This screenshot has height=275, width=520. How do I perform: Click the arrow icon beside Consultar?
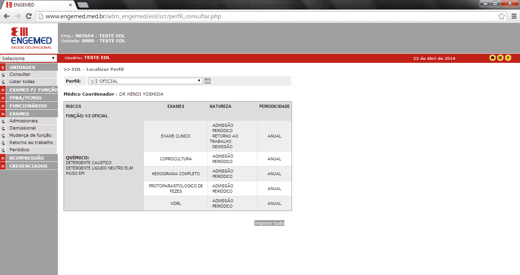point(3,75)
